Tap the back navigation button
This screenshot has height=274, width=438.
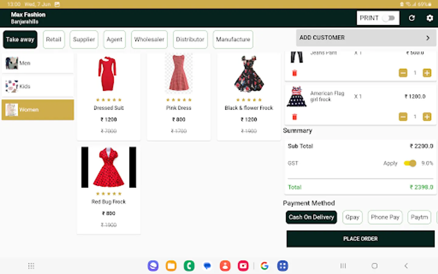(x=406, y=266)
